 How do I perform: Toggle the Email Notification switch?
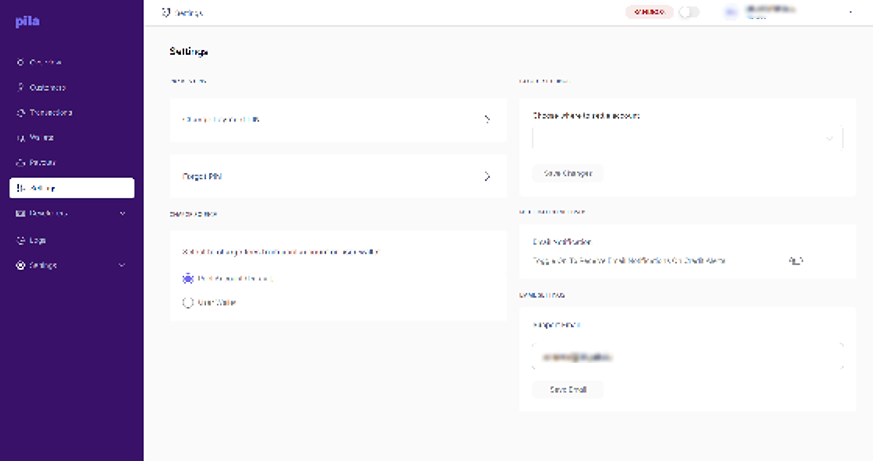tap(796, 260)
